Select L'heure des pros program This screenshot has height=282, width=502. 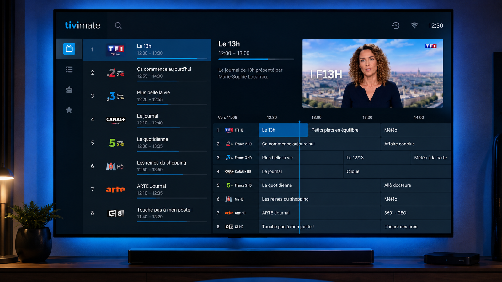416,227
